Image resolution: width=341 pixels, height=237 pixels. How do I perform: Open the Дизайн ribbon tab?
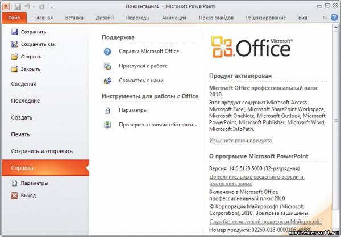pos(105,18)
